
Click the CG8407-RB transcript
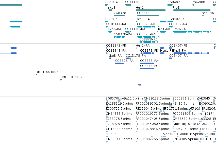[170, 22]
